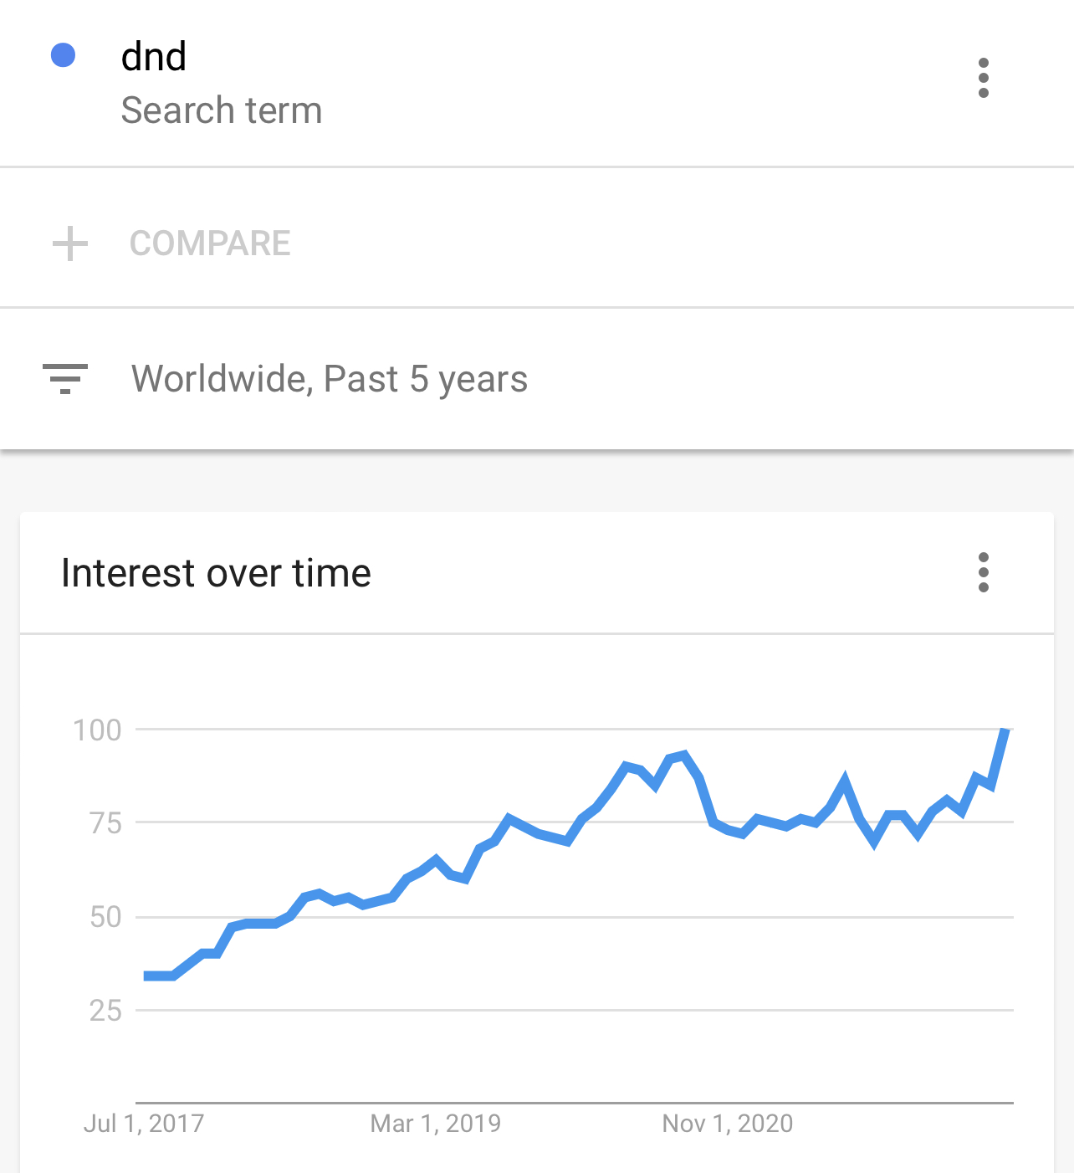The width and height of the screenshot is (1074, 1173).
Task: Open the Interest over time card menu
Action: point(984,573)
